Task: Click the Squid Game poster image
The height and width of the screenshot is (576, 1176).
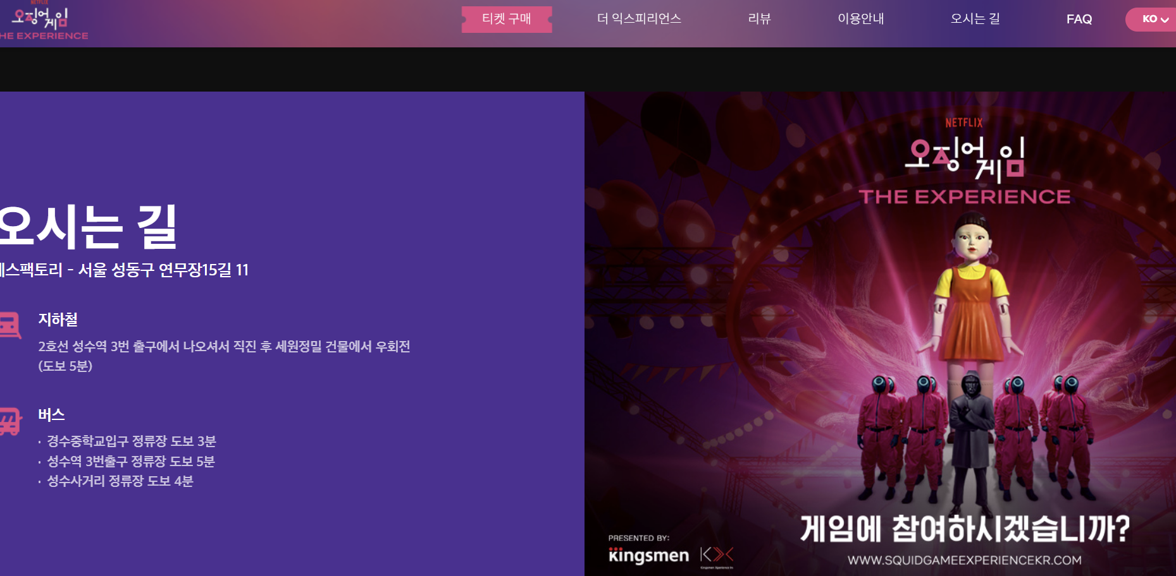Action: (x=880, y=333)
